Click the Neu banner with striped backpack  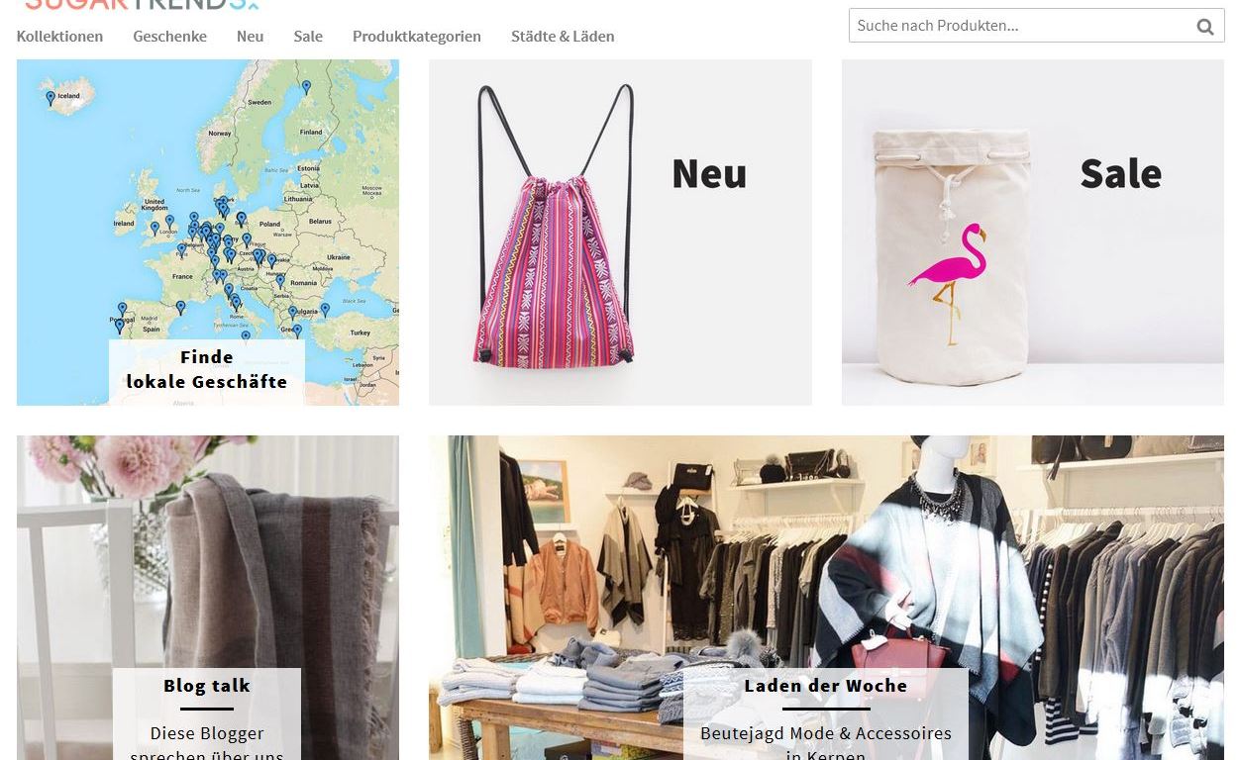[620, 233]
